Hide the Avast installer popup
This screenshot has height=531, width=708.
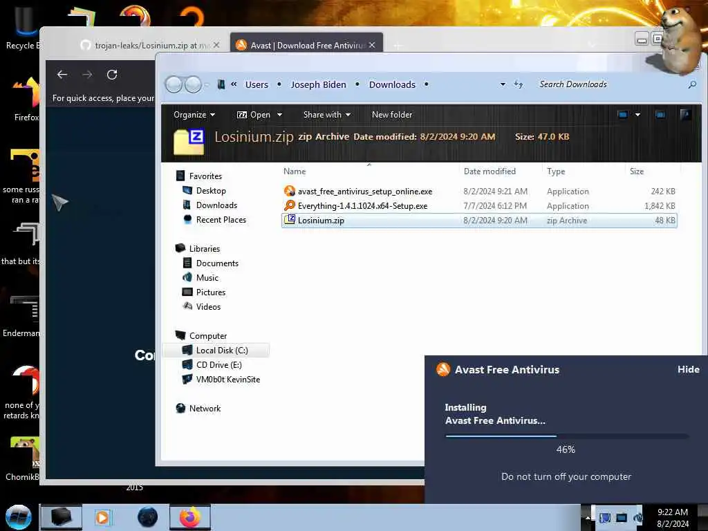tap(688, 369)
